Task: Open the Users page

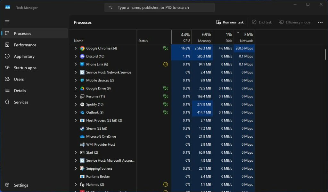Action: click(x=35, y=79)
